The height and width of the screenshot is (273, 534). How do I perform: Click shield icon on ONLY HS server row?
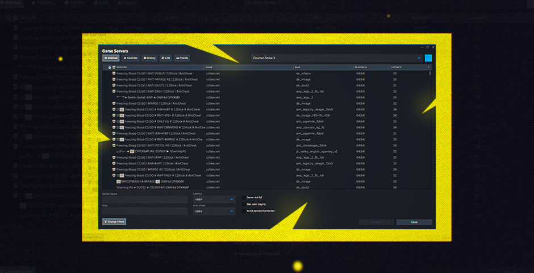point(114,121)
